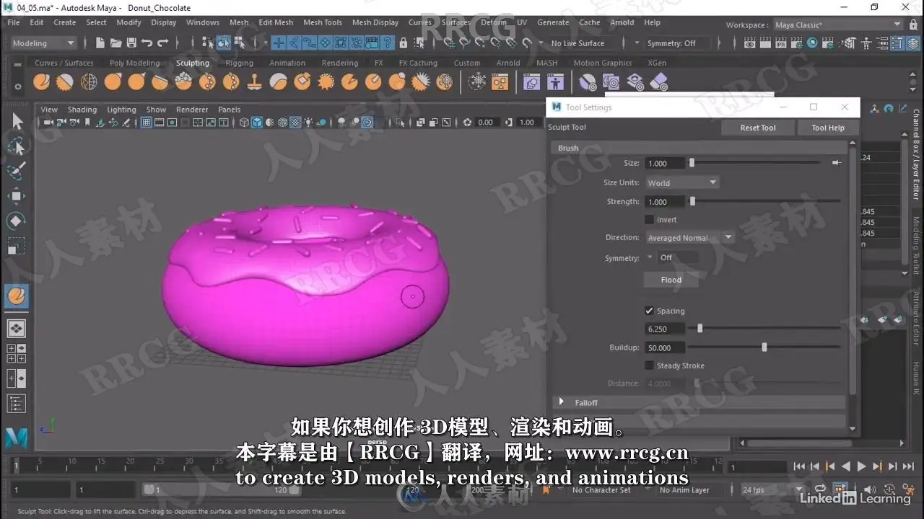Switch to the Rigging shelf tab
Screen dimensions: 924x519
tap(239, 63)
